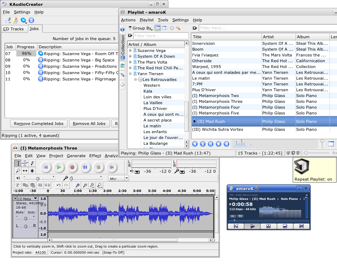
Task: Select Audacity's Zoom magnifier tool
Action: tap(18, 171)
